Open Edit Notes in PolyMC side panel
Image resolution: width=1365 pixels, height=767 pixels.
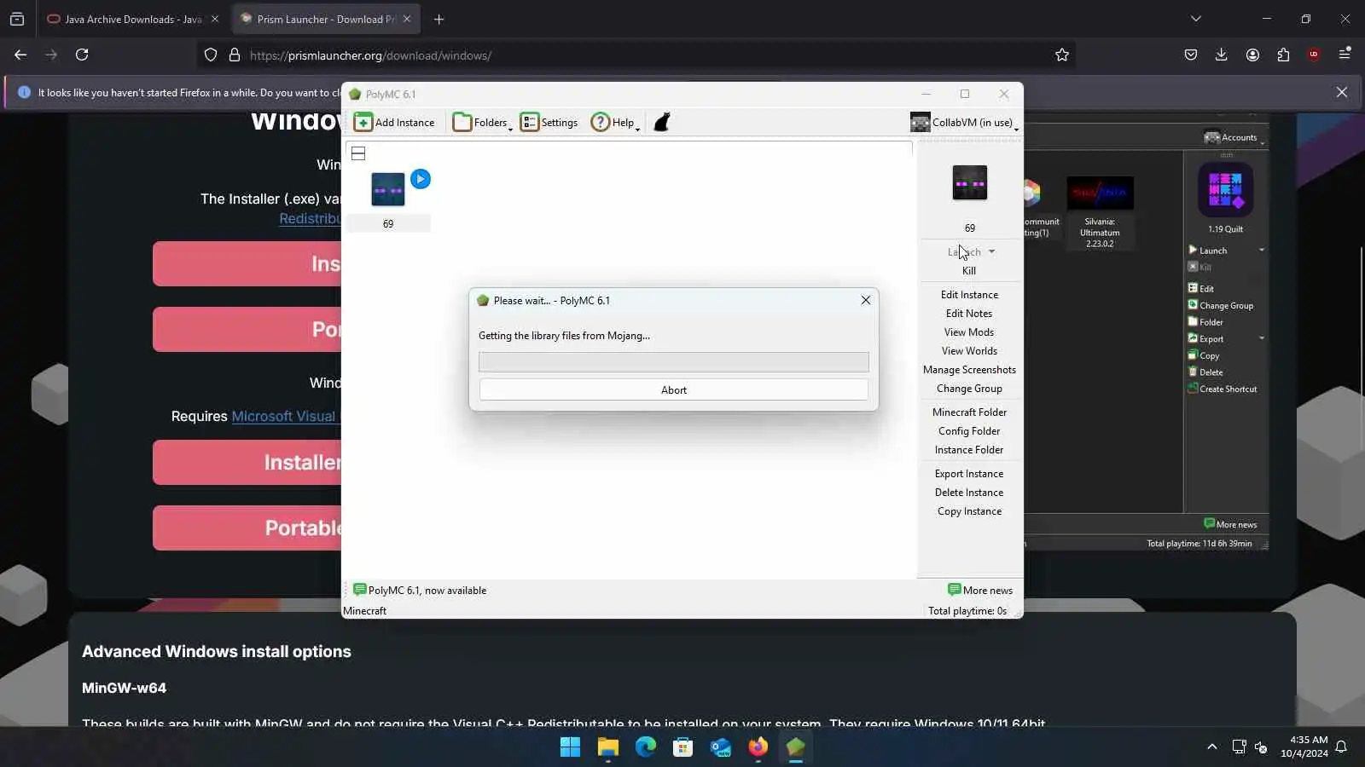[x=969, y=314]
